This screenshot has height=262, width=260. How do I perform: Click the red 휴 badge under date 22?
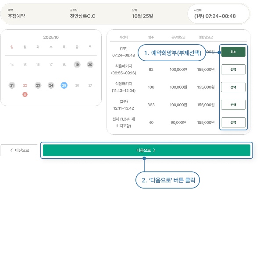coord(25,94)
